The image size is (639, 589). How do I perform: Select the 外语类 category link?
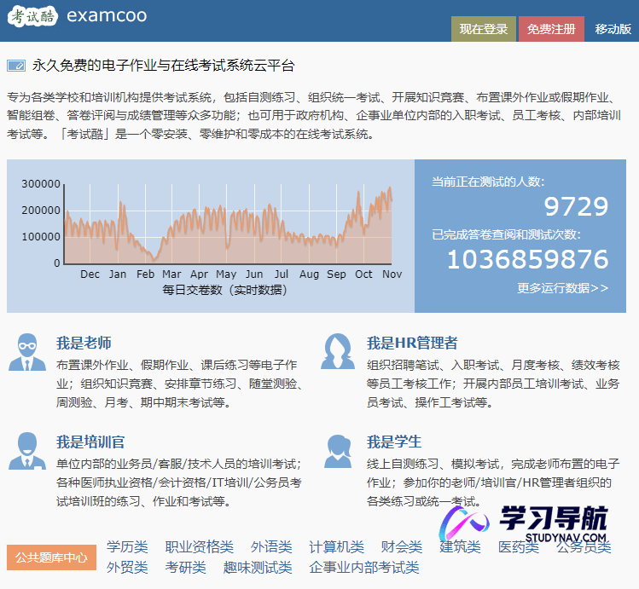(271, 547)
